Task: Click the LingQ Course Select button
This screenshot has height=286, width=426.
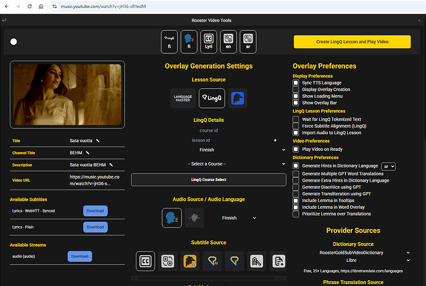Action: [209, 180]
